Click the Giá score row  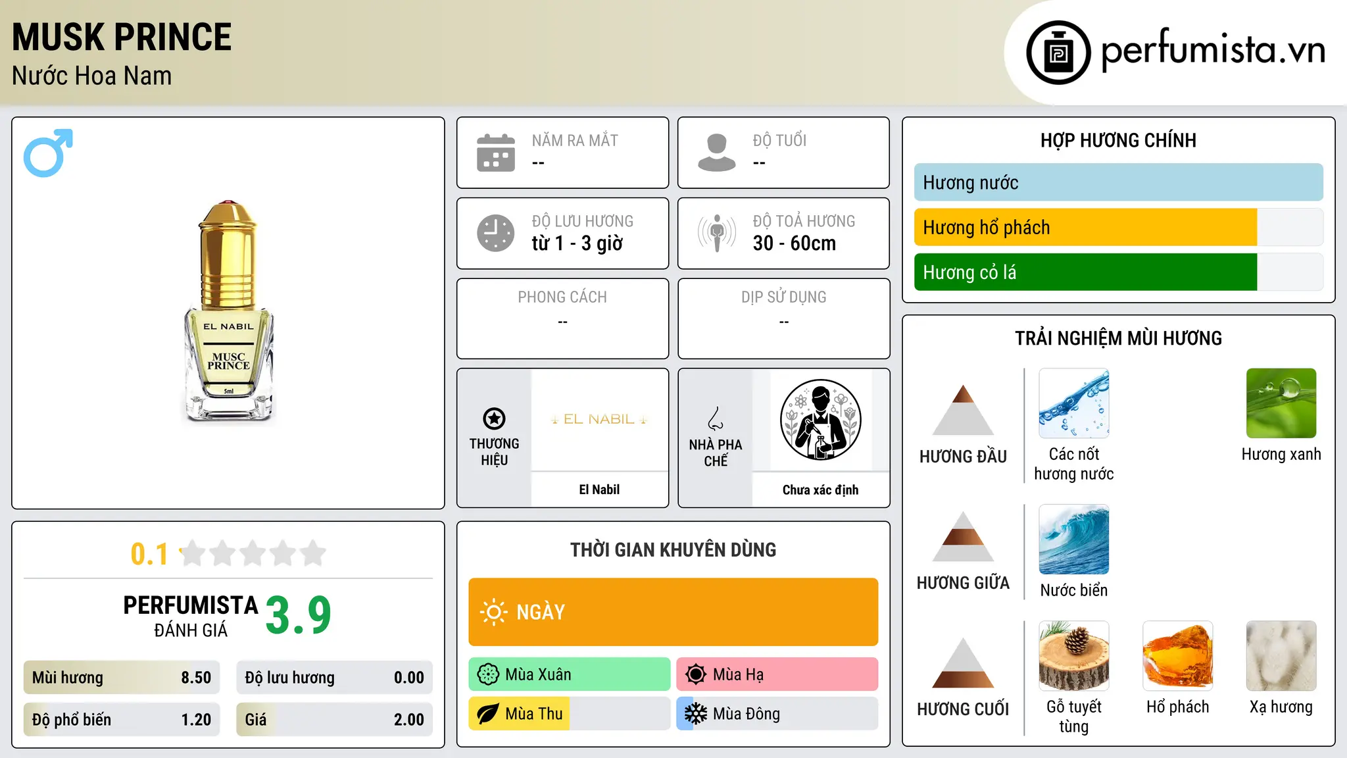(335, 720)
